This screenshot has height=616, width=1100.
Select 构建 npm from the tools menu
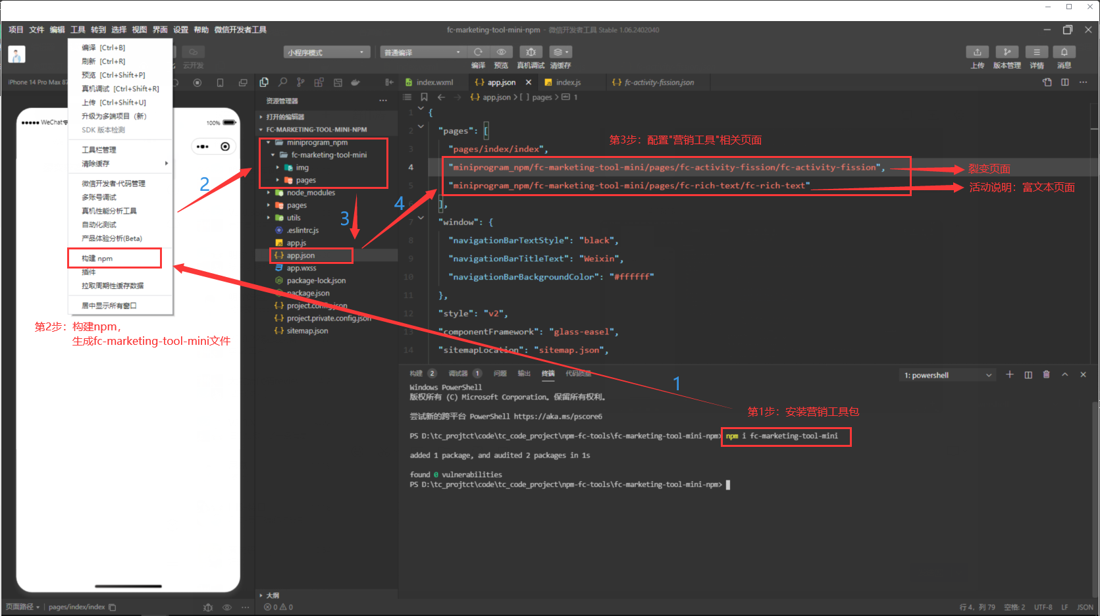[97, 259]
